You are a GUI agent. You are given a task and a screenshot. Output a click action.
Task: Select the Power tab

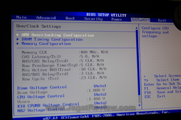point(116,19)
